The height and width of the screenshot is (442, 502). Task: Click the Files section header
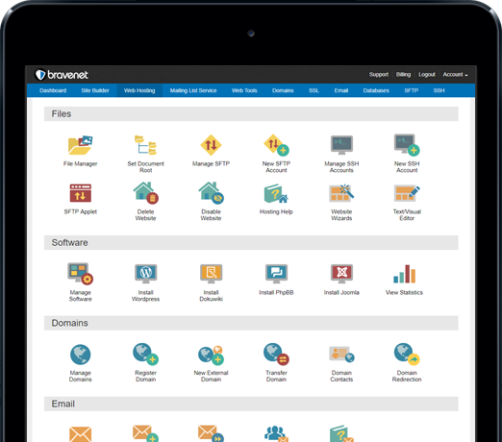point(251,114)
